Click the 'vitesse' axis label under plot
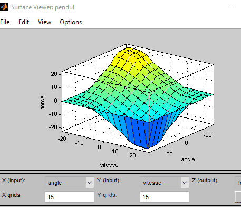 pos(109,165)
